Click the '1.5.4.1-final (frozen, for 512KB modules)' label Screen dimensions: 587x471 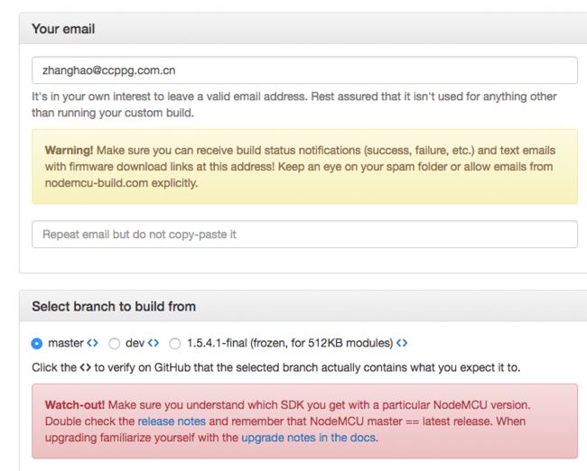[x=290, y=343]
